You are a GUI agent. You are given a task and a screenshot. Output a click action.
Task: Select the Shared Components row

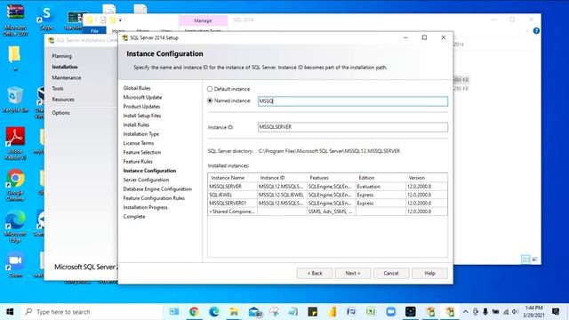pyautogui.click(x=327, y=212)
